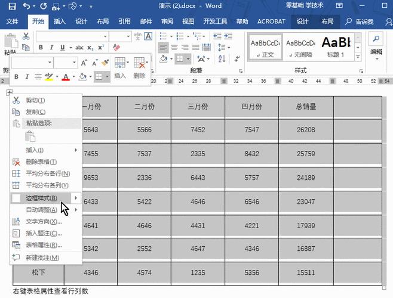Click the Decrease Indent icon
Image resolution: width=393 pixels, height=298 pixels.
217,36
